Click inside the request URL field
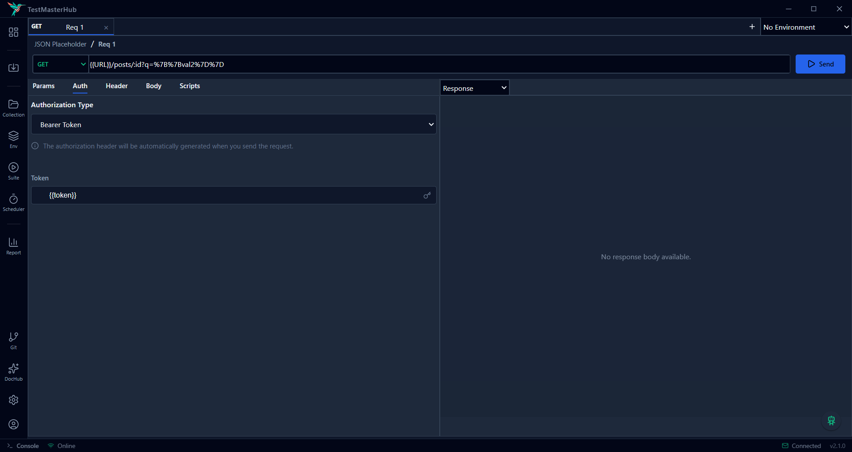The height and width of the screenshot is (452, 852). 311,64
